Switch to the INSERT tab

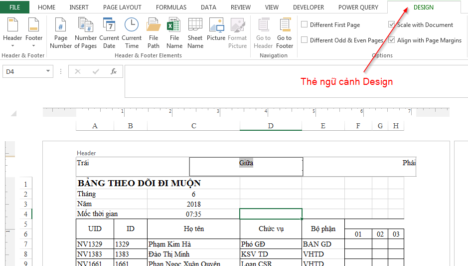click(x=79, y=7)
